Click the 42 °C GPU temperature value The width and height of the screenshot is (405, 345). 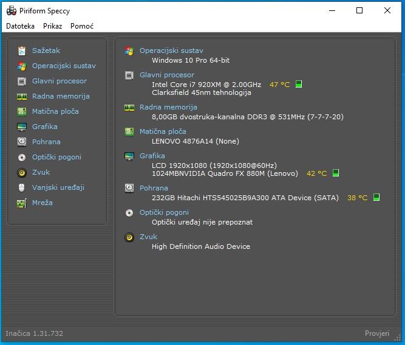(x=317, y=173)
